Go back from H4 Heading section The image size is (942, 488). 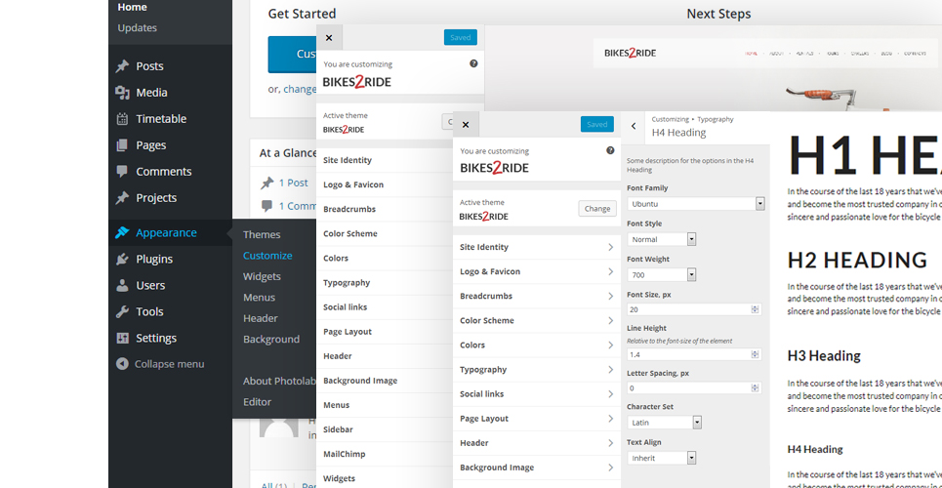(634, 126)
